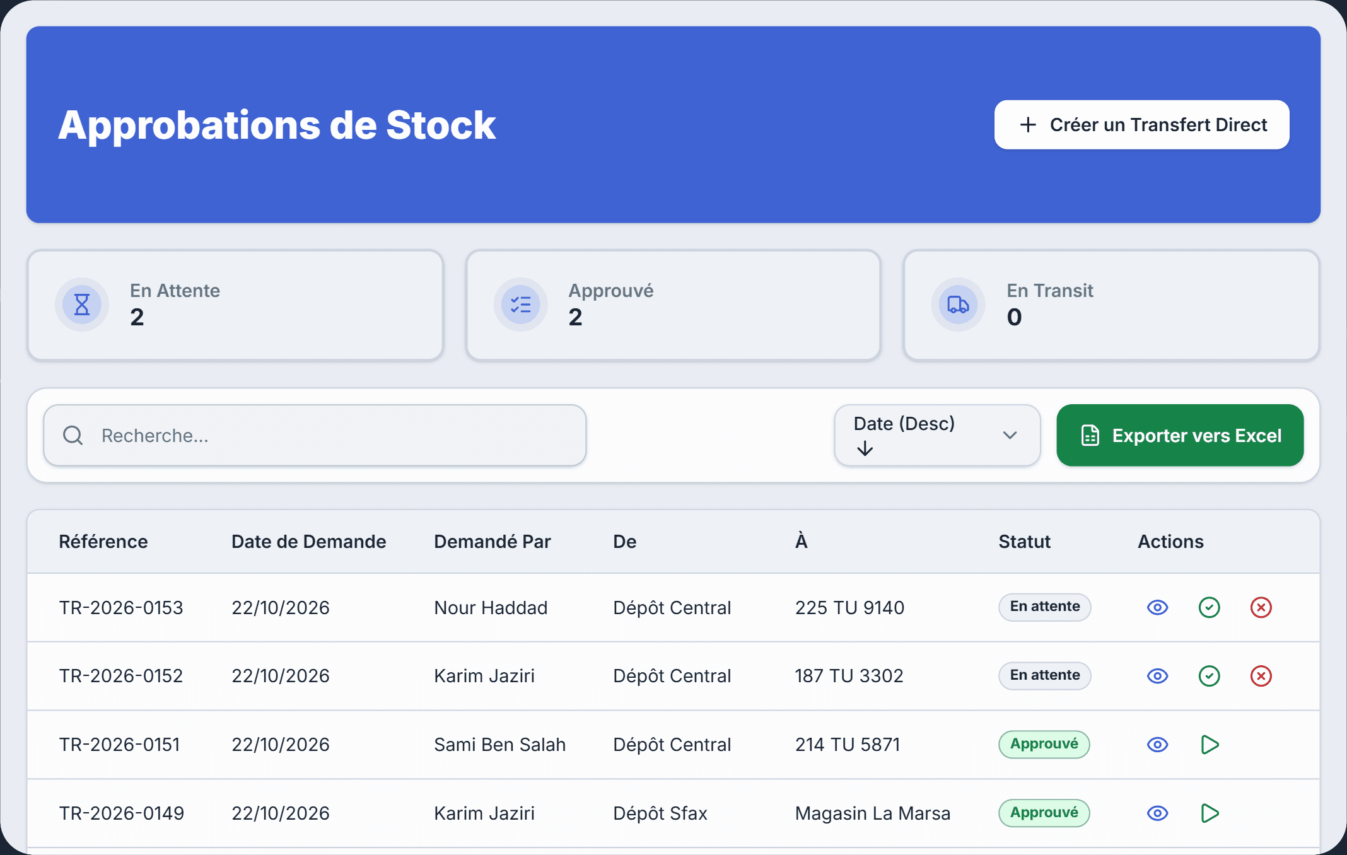The image size is (1347, 855).
Task: Click requester name Sami Ben Salah
Action: (x=499, y=745)
